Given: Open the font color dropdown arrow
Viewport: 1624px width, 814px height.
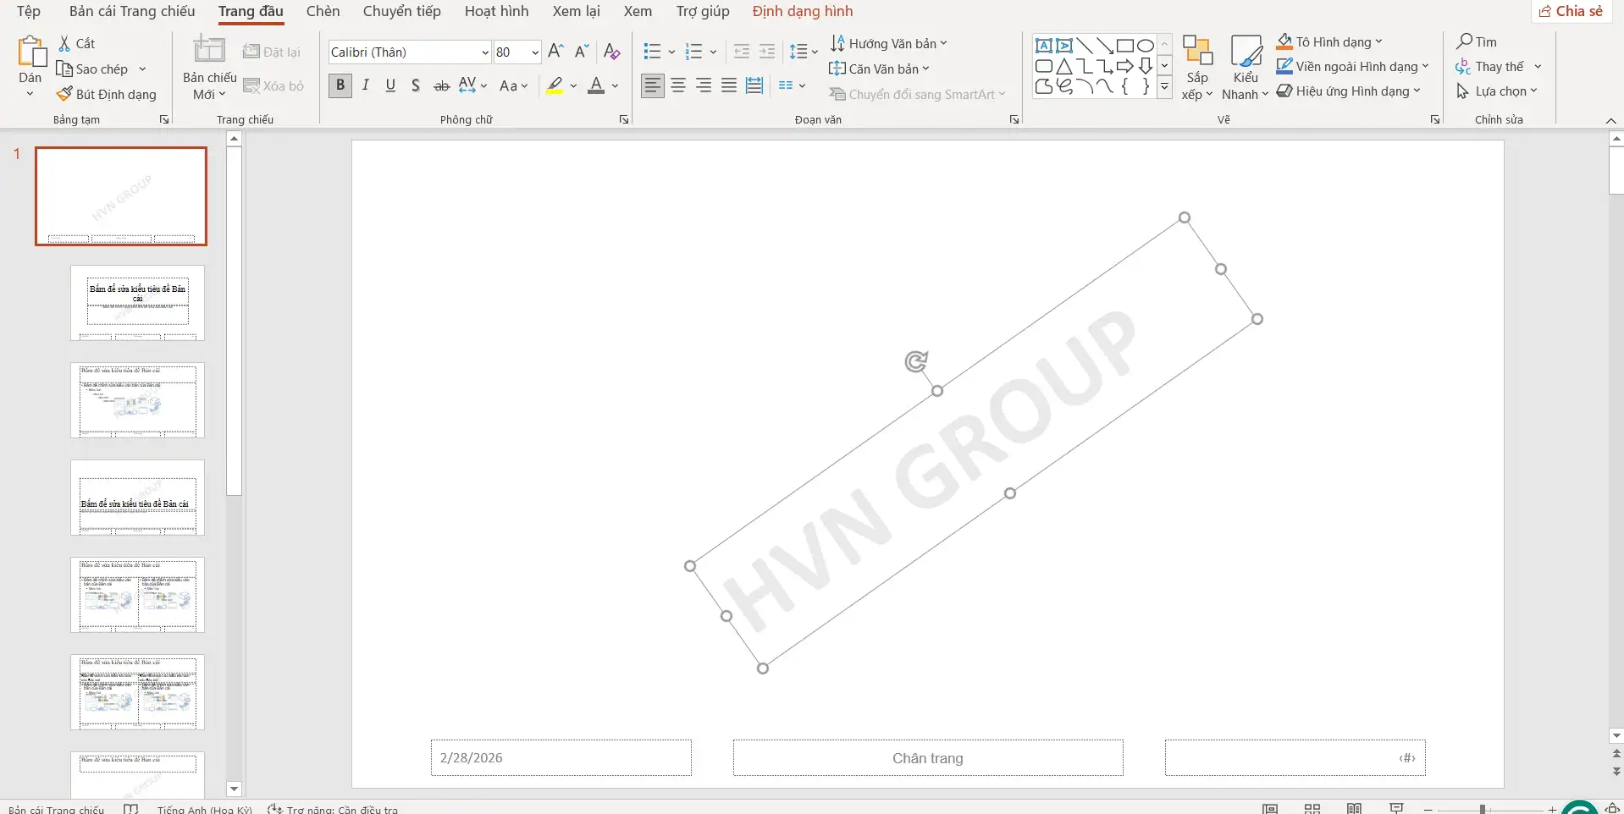Looking at the screenshot, I should 614,85.
